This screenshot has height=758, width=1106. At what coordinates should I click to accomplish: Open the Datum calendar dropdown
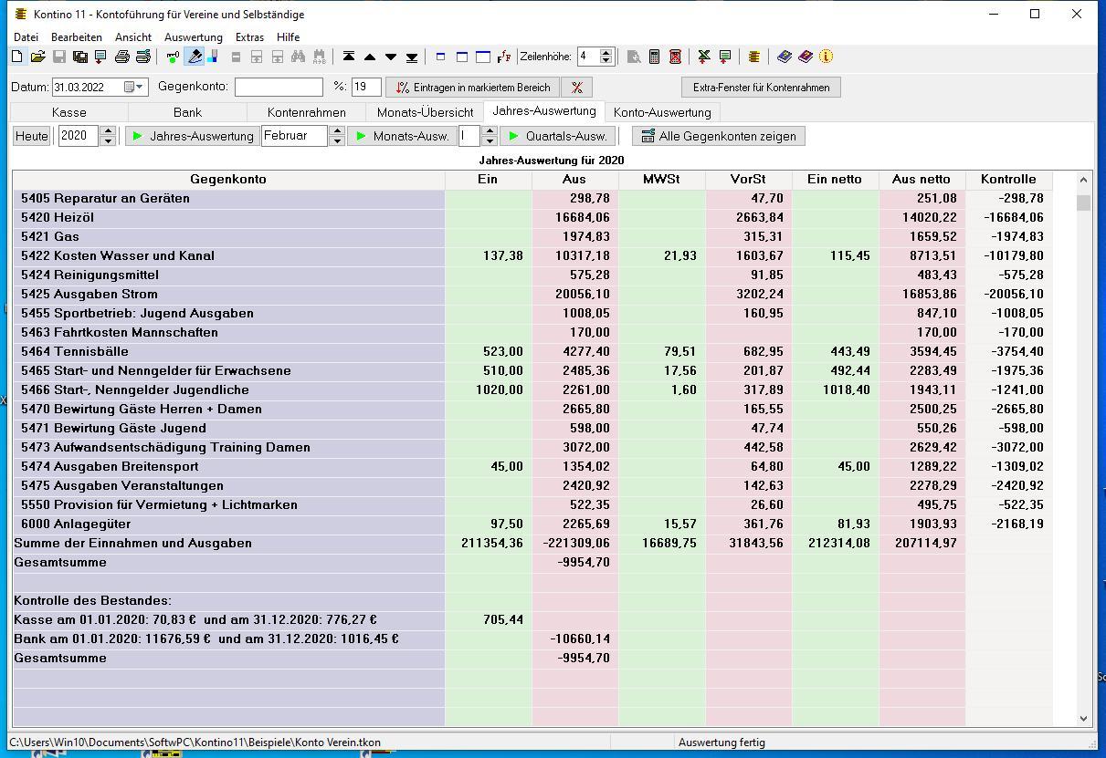pyautogui.click(x=140, y=88)
